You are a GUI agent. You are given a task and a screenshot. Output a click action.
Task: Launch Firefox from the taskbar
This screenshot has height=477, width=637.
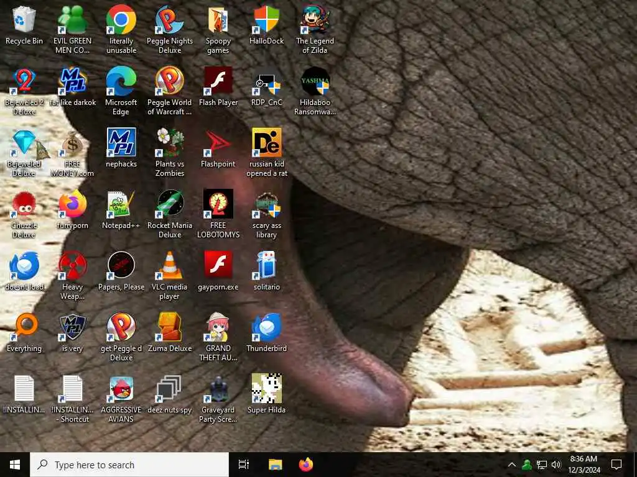(x=306, y=465)
